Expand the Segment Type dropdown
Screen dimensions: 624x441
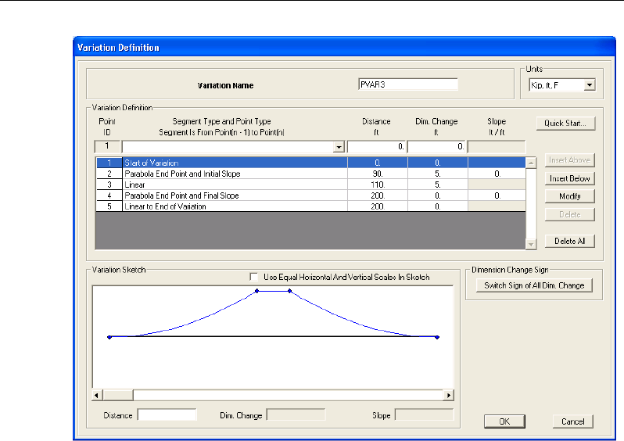point(338,146)
